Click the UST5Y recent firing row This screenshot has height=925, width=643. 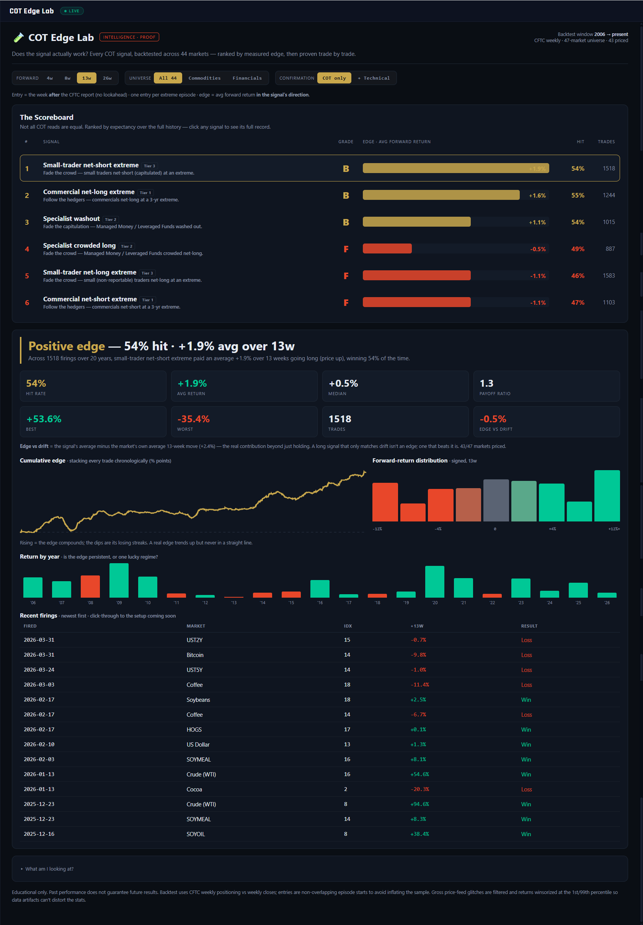tap(320, 670)
